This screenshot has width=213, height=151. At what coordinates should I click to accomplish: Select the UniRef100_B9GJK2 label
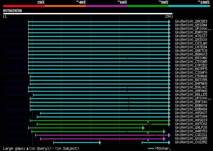(x=191, y=87)
